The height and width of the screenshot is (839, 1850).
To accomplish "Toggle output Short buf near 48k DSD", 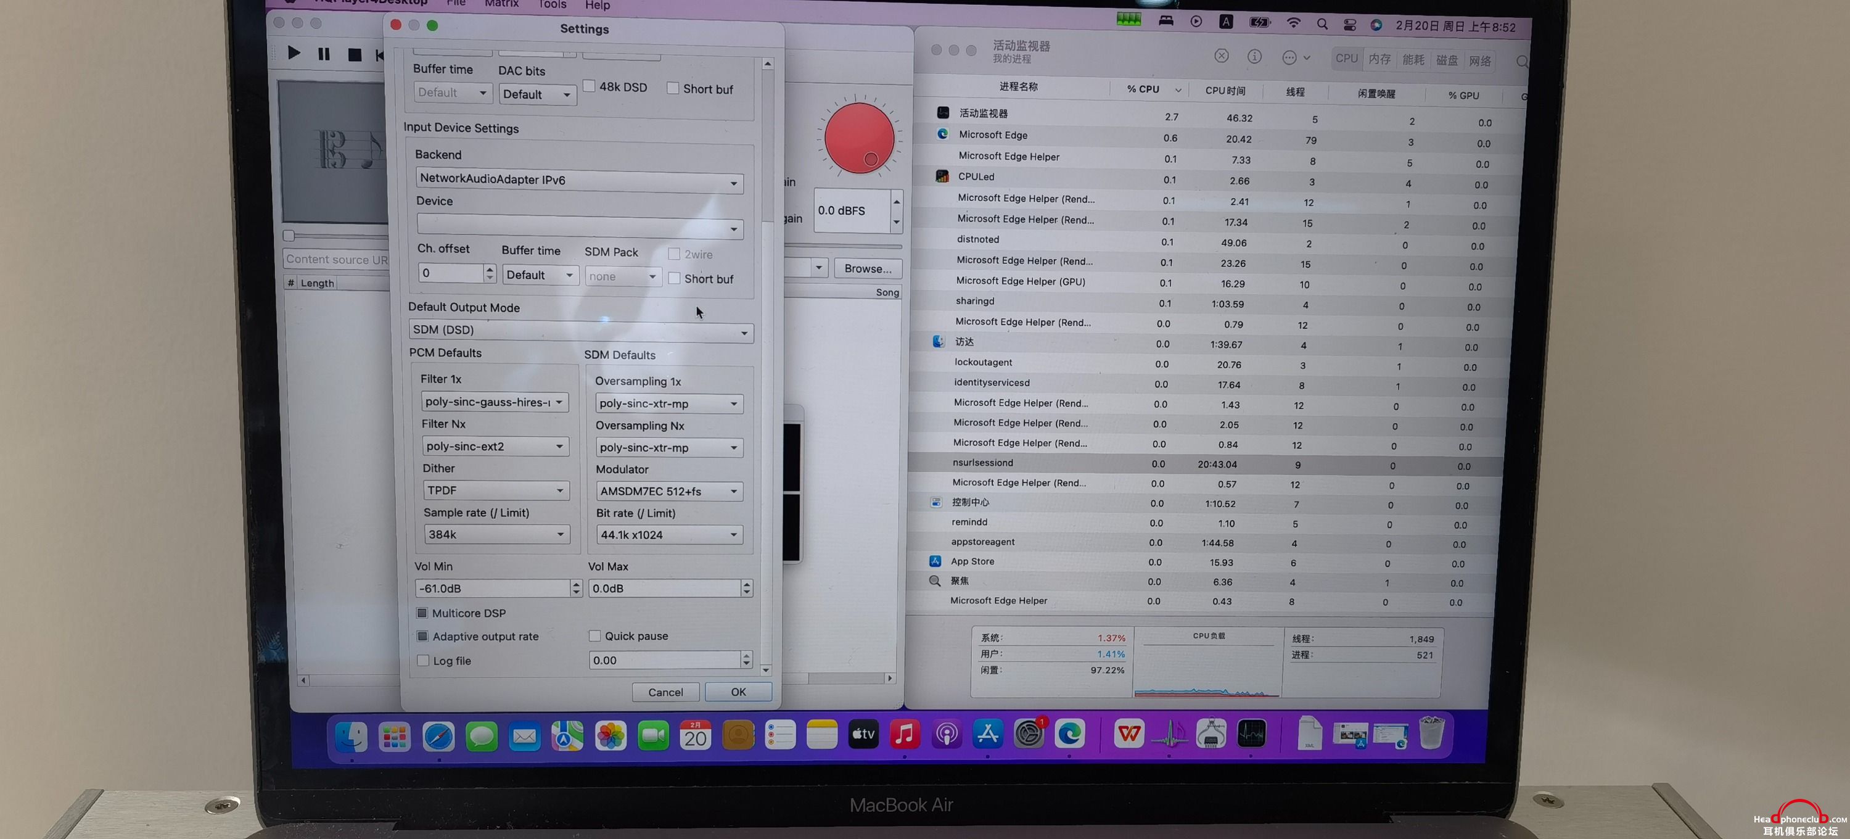I will 673,88.
